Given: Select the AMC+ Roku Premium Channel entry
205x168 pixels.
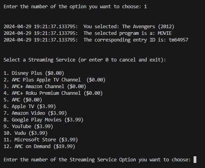Looking at the screenshot, I should click(x=53, y=93).
